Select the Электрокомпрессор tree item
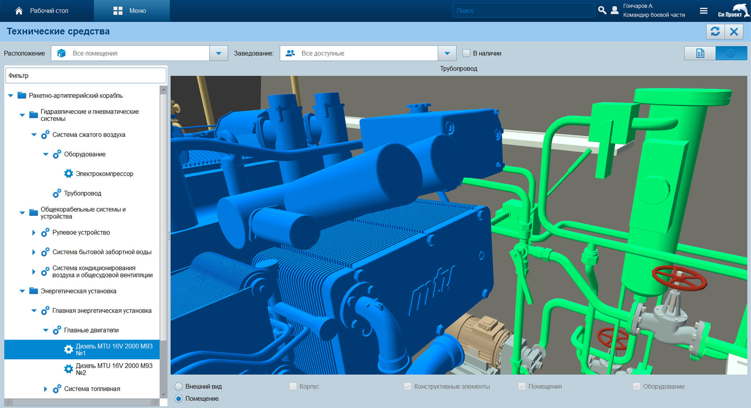This screenshot has width=751, height=408. click(x=104, y=174)
